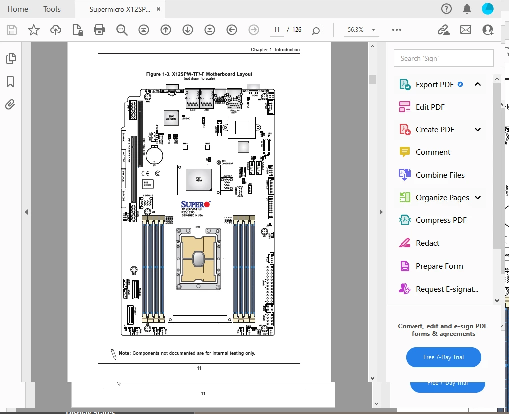Collapse the left navigation pane arrow
This screenshot has width=509, height=414.
tap(26, 212)
